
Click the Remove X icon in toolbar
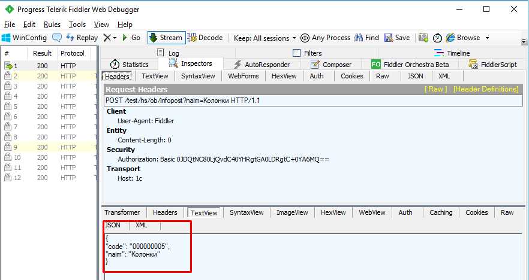(x=107, y=38)
